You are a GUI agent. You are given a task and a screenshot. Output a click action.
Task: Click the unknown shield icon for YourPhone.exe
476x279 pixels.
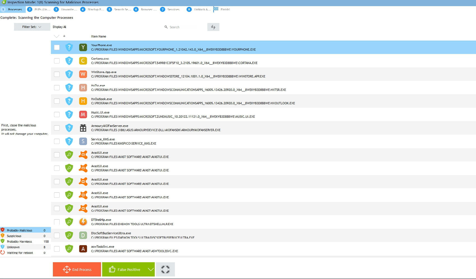pyautogui.click(x=69, y=47)
